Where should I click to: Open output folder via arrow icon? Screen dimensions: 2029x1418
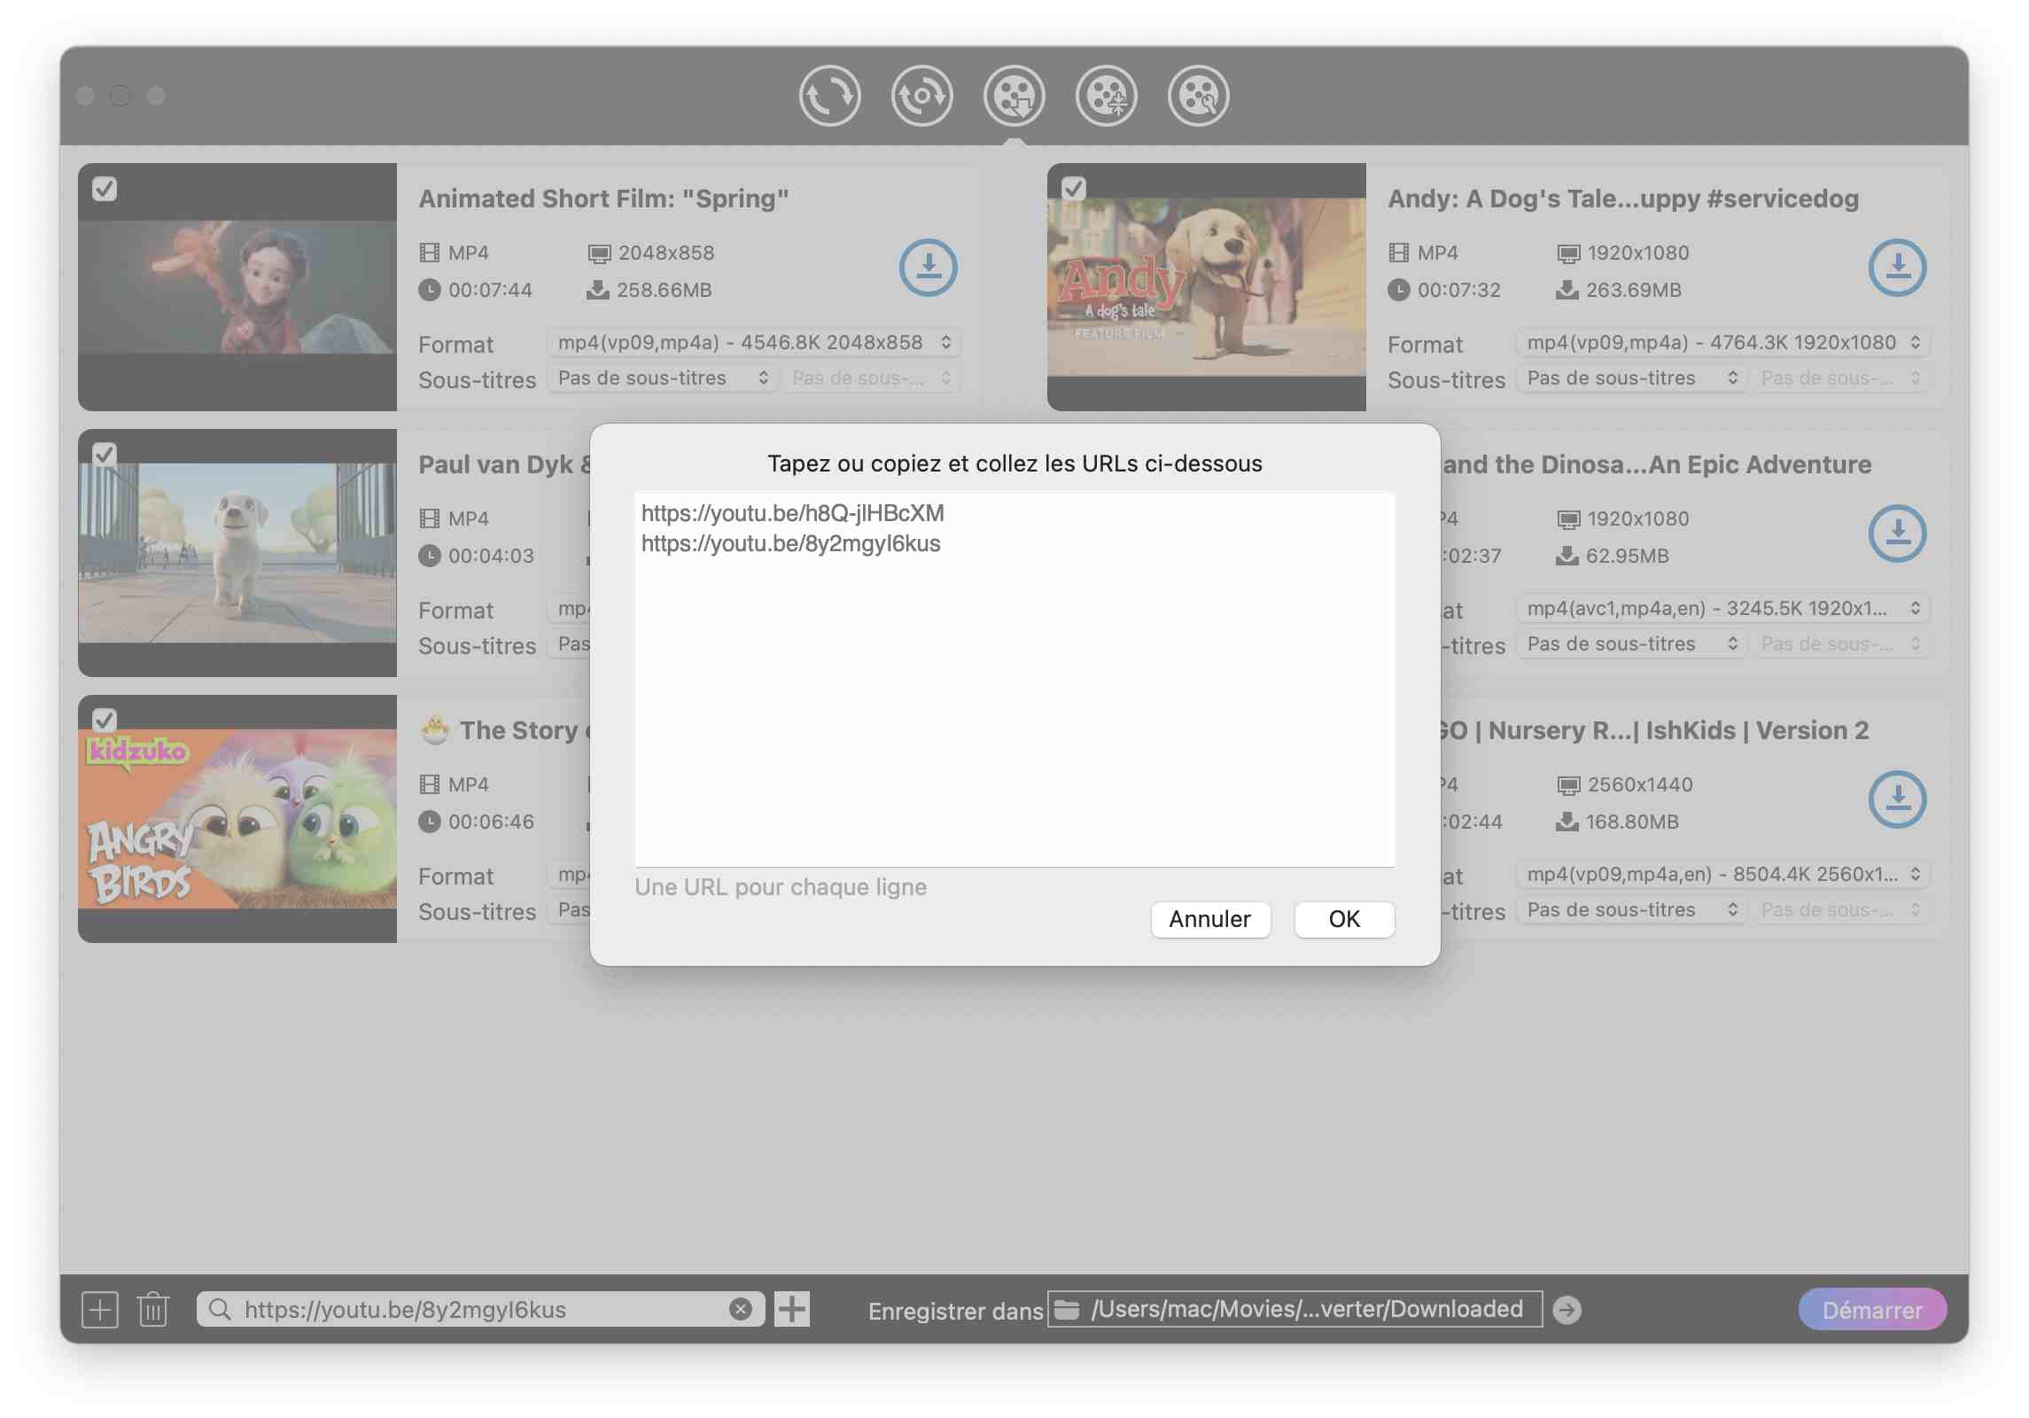(x=1566, y=1309)
